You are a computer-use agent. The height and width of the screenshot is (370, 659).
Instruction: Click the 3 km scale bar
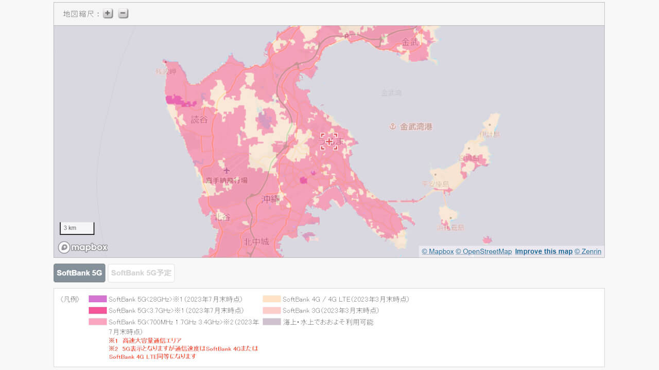click(x=77, y=228)
